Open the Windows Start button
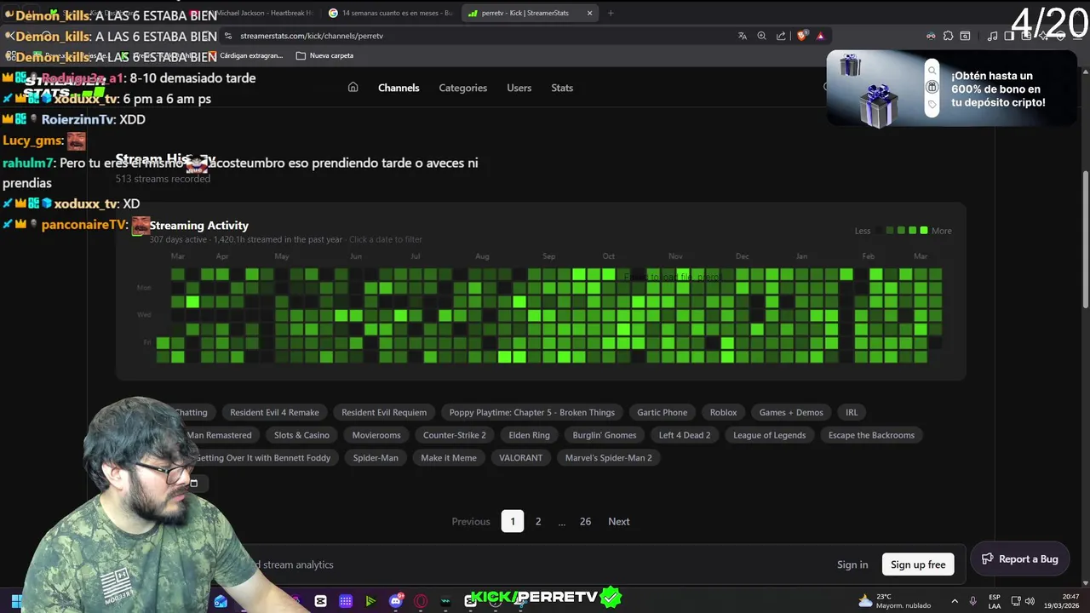The width and height of the screenshot is (1090, 613). (16, 601)
